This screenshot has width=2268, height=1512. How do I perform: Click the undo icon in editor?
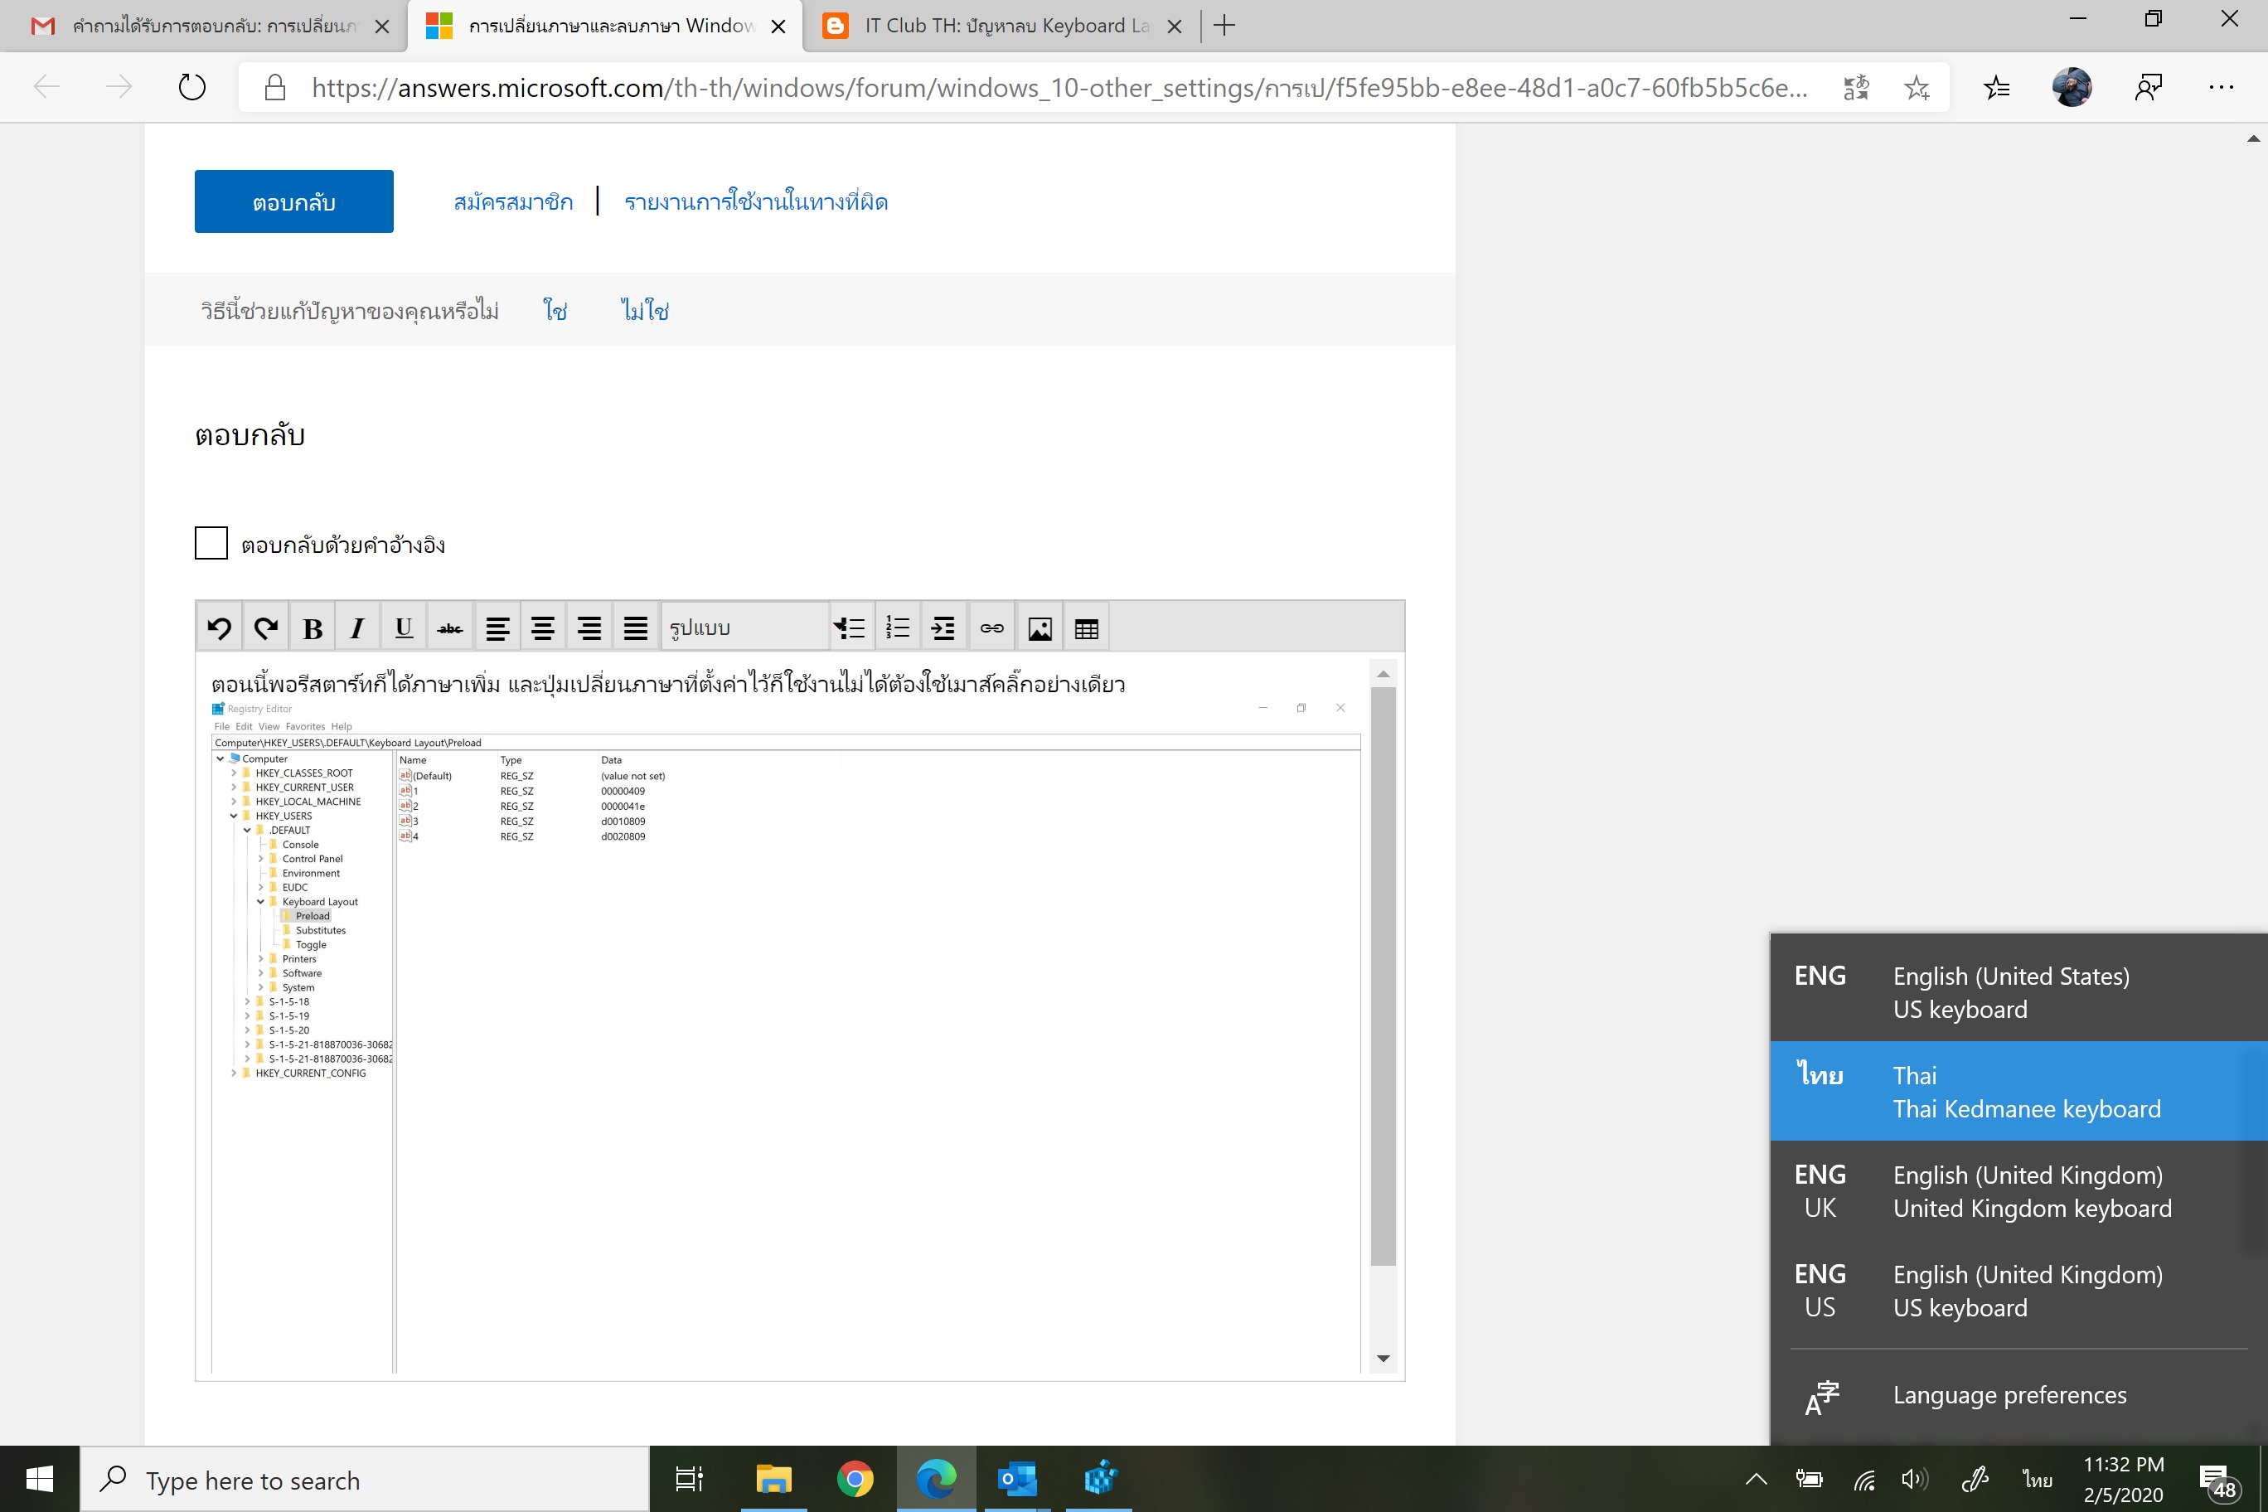[x=219, y=628]
